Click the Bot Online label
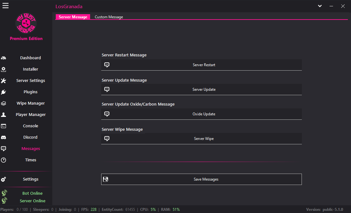This screenshot has width=351, height=213. 32,193
